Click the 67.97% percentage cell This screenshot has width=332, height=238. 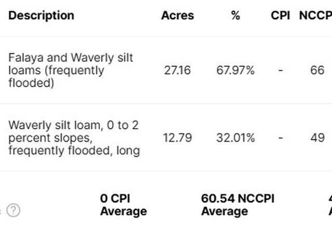tap(236, 70)
